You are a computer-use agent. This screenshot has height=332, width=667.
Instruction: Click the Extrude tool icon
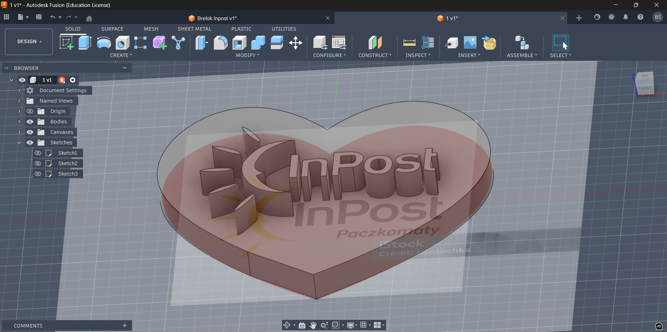click(x=85, y=43)
